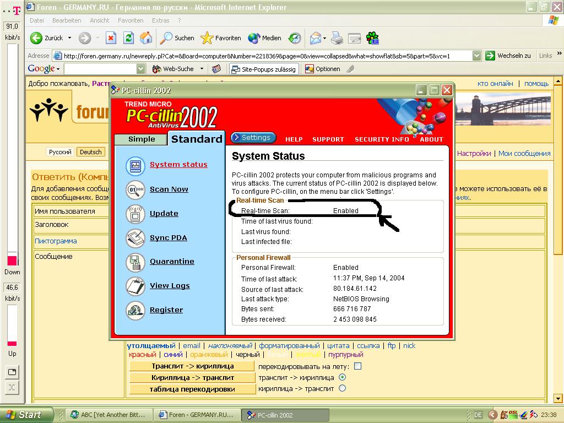Screen dimensions: 564x423
Task: Expand the address bar URL dropdown
Action: tap(477, 56)
